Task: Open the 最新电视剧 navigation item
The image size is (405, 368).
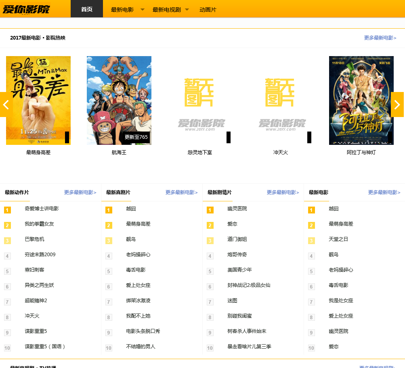Action: 167,10
